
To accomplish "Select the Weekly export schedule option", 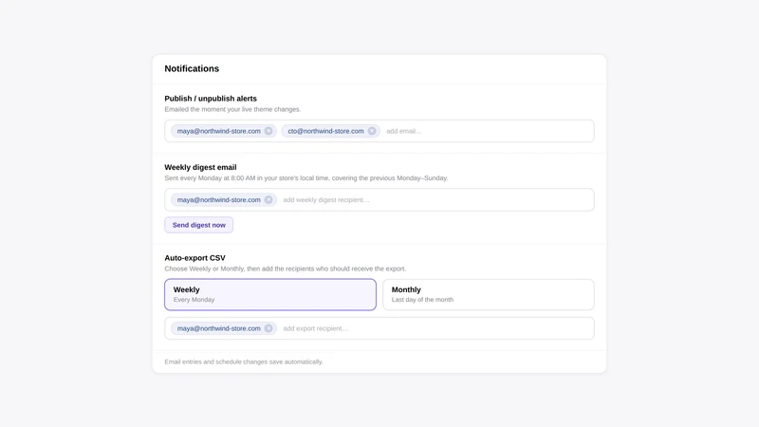I will click(270, 294).
